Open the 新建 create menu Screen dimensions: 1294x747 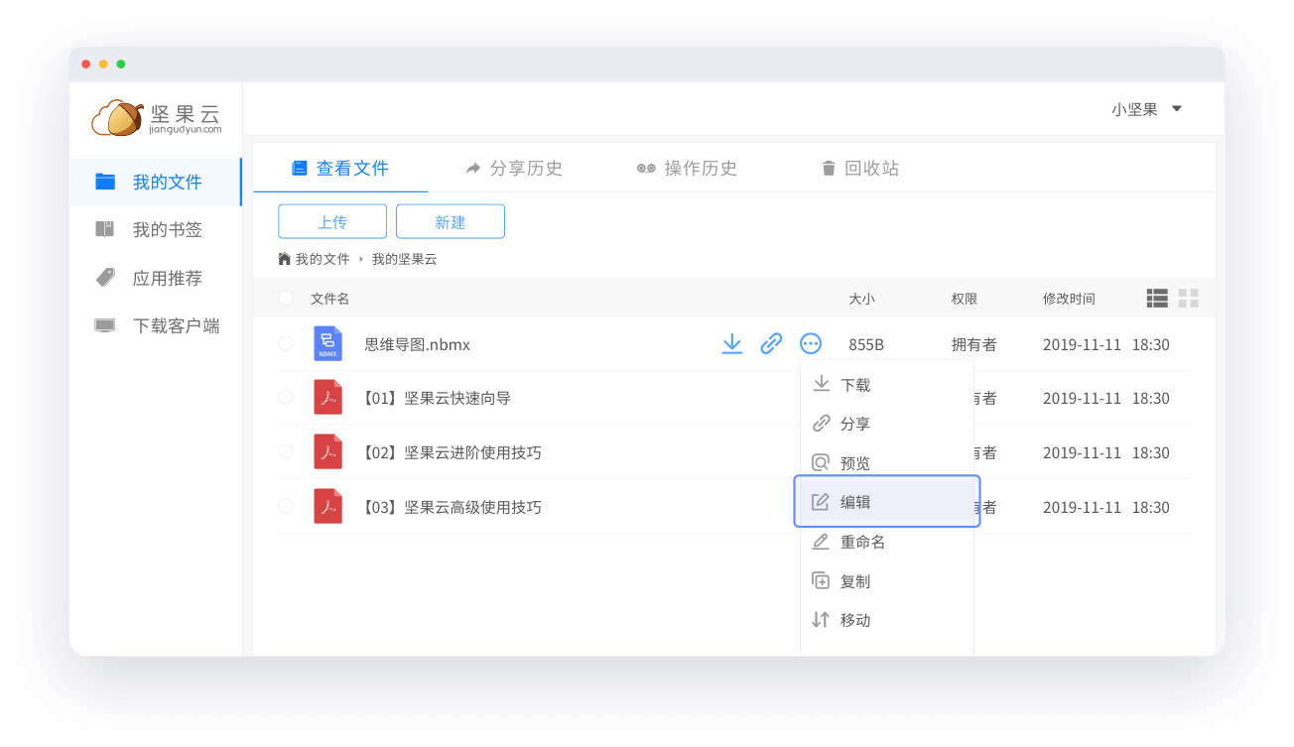pos(450,222)
